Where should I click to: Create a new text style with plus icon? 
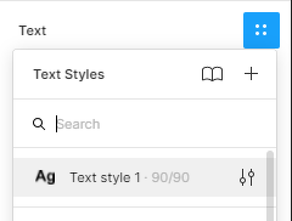[251, 73]
